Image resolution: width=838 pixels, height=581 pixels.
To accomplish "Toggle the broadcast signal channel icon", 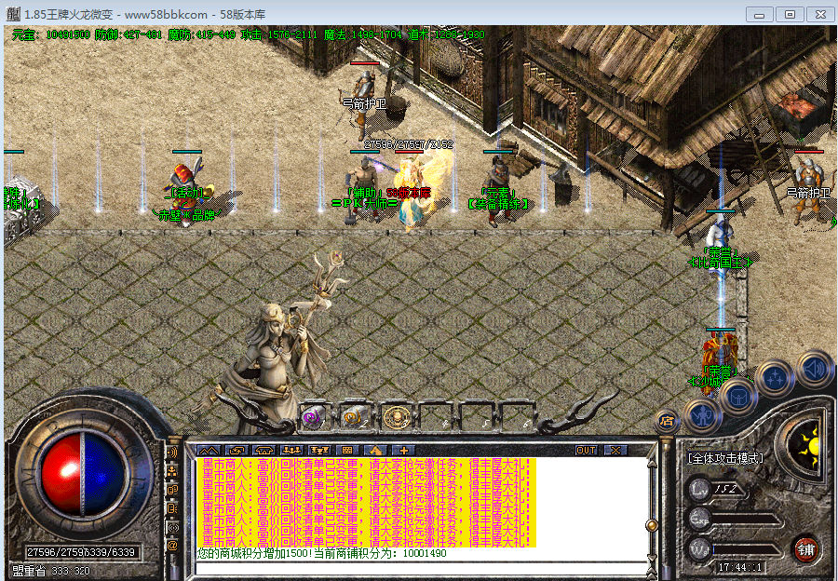I will (x=172, y=527).
